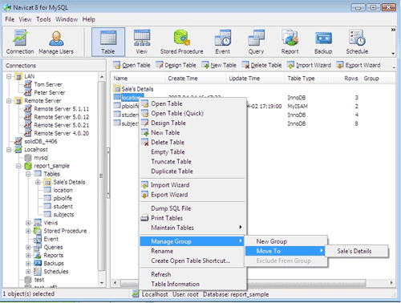Choose Duplicate Table in context menu
401x303 pixels.
(192, 171)
